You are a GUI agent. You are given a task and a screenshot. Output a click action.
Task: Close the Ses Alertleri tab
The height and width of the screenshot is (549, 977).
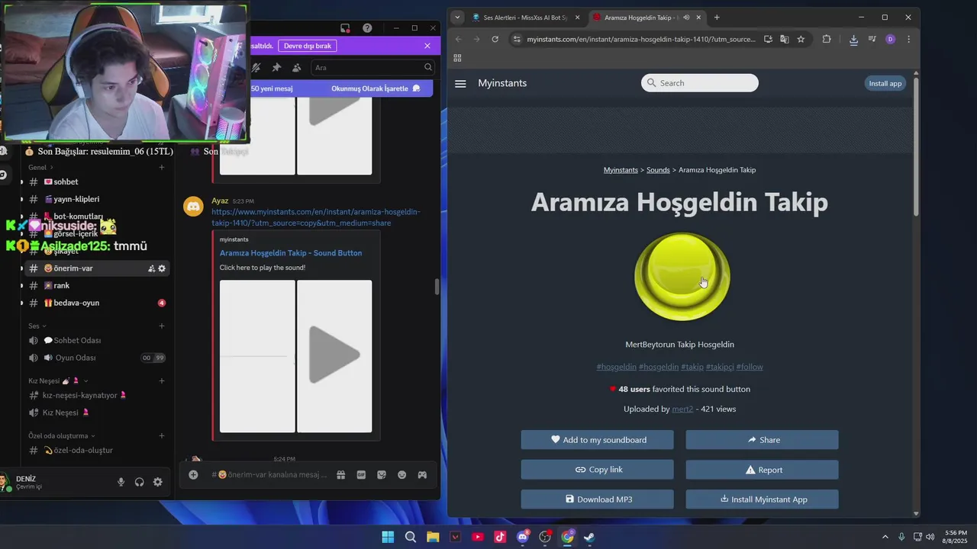pos(577,18)
